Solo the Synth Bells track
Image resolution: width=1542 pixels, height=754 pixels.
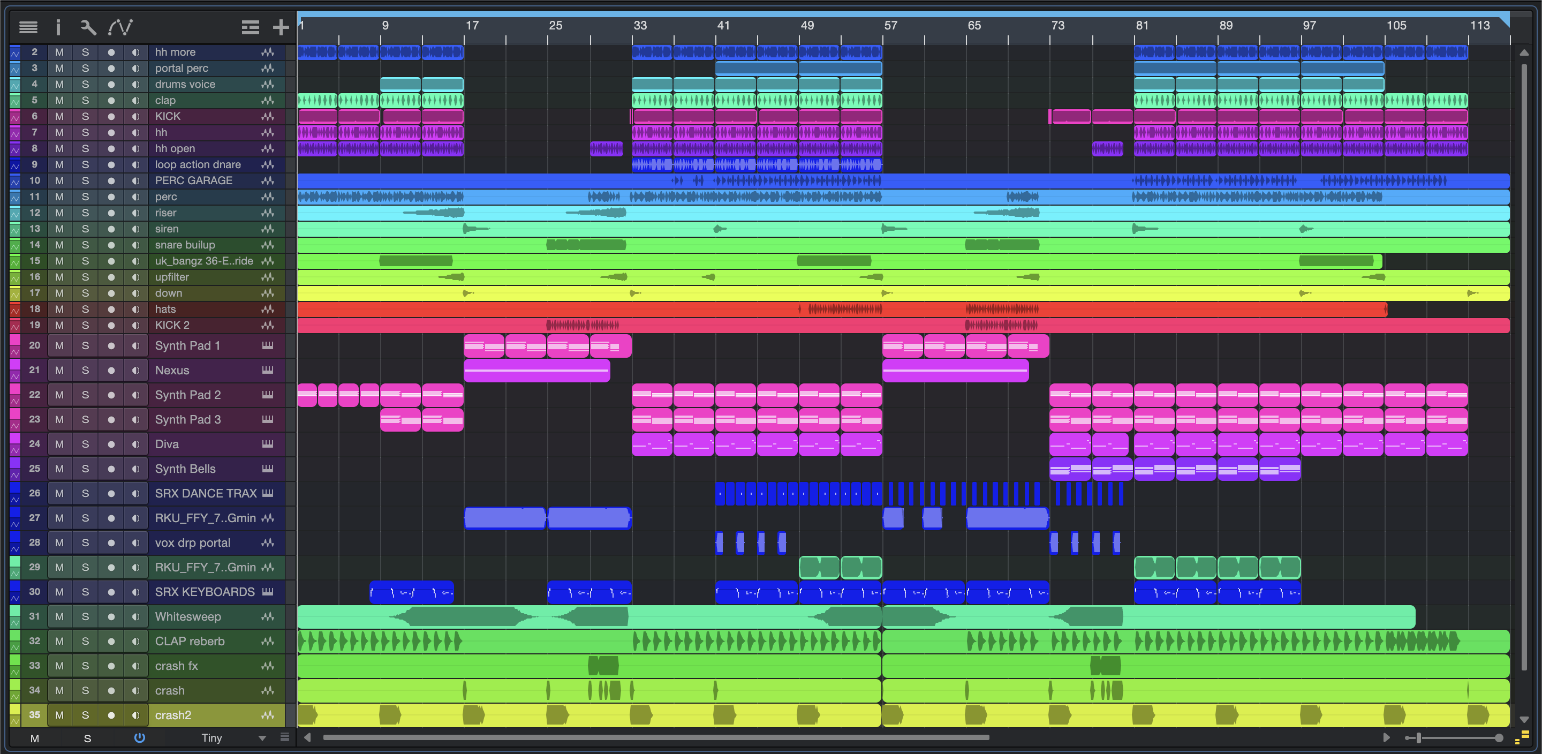(86, 469)
